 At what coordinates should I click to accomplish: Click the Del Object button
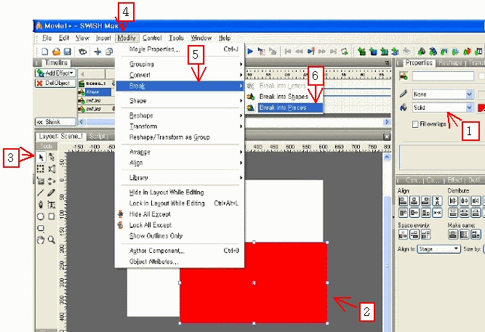(x=55, y=83)
